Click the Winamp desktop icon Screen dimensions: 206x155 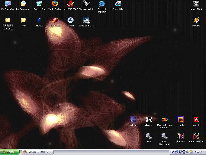(196, 20)
